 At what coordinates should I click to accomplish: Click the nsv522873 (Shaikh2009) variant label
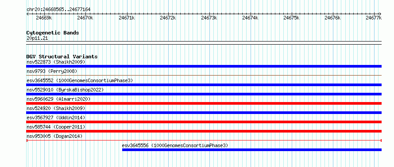[x=56, y=62]
